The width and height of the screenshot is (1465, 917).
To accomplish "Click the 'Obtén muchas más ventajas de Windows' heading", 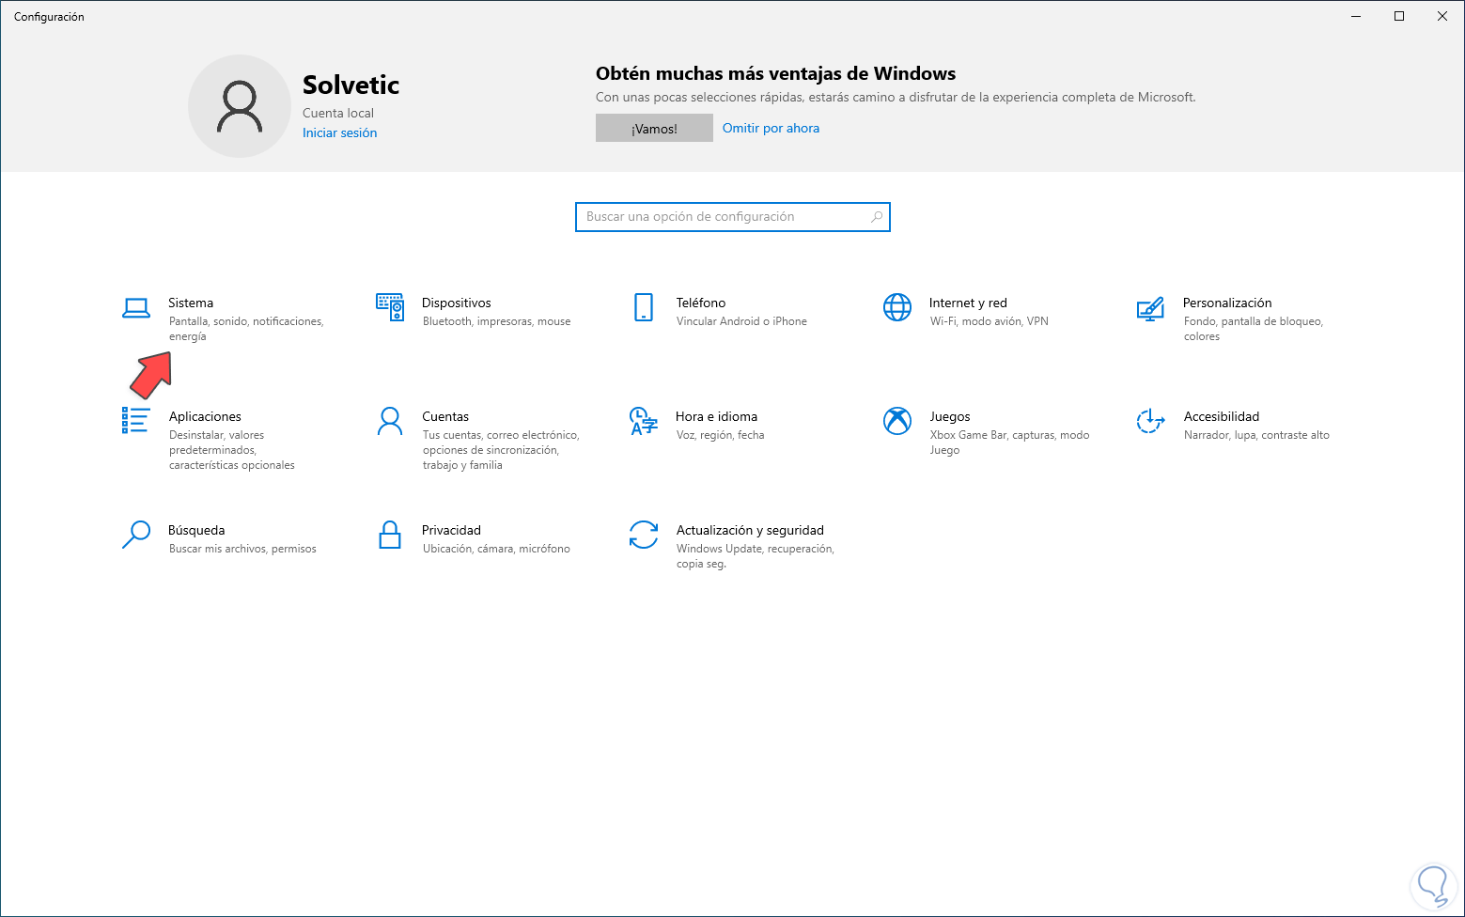I will [x=775, y=73].
